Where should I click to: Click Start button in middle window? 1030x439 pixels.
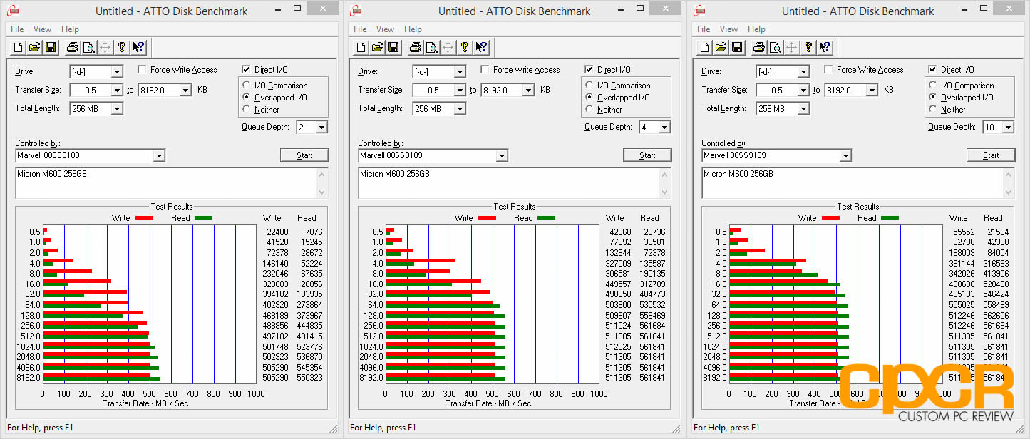647,155
